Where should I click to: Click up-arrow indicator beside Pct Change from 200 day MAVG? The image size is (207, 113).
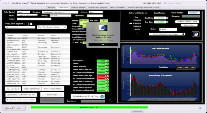coord(107,84)
